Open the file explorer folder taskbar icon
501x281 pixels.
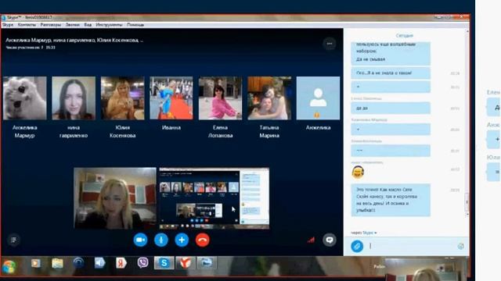point(57,263)
